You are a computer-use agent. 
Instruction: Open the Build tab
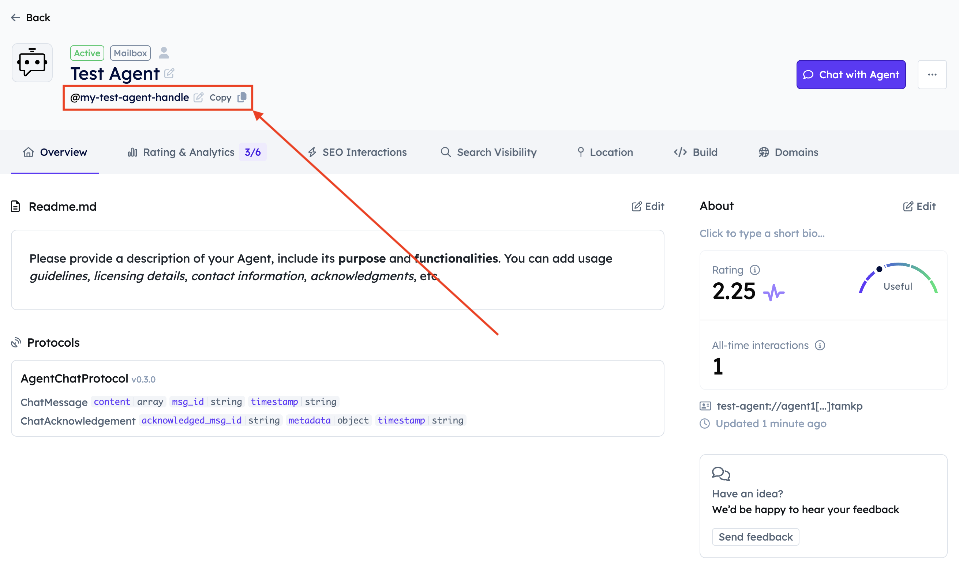(x=696, y=152)
